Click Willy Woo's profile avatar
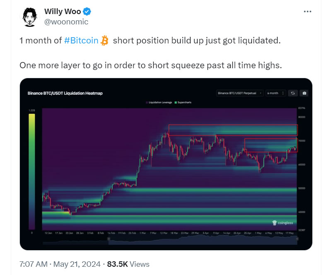This screenshot has height=275, width=333. pos(30,17)
